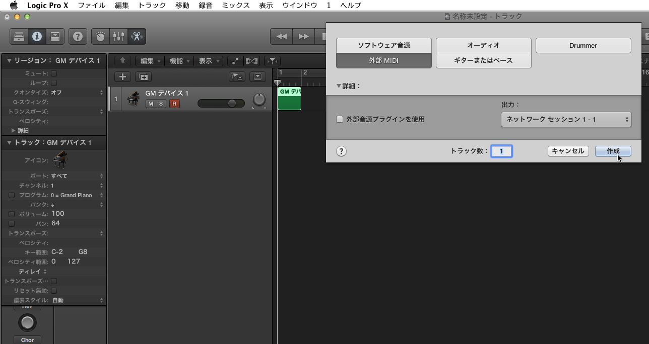Click the fast forward transport button
The height and width of the screenshot is (344, 649).
[303, 37]
